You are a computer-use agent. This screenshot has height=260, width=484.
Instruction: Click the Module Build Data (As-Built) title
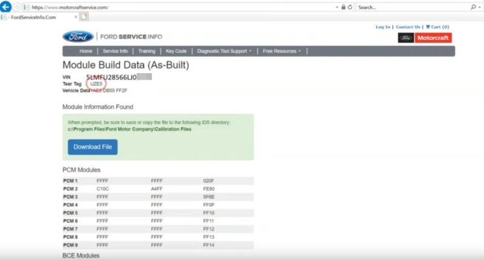126,65
